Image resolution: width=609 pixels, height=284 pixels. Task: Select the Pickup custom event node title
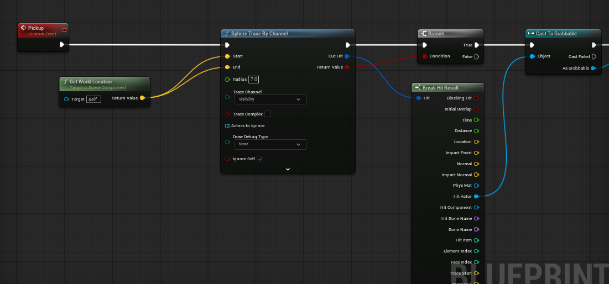click(36, 28)
